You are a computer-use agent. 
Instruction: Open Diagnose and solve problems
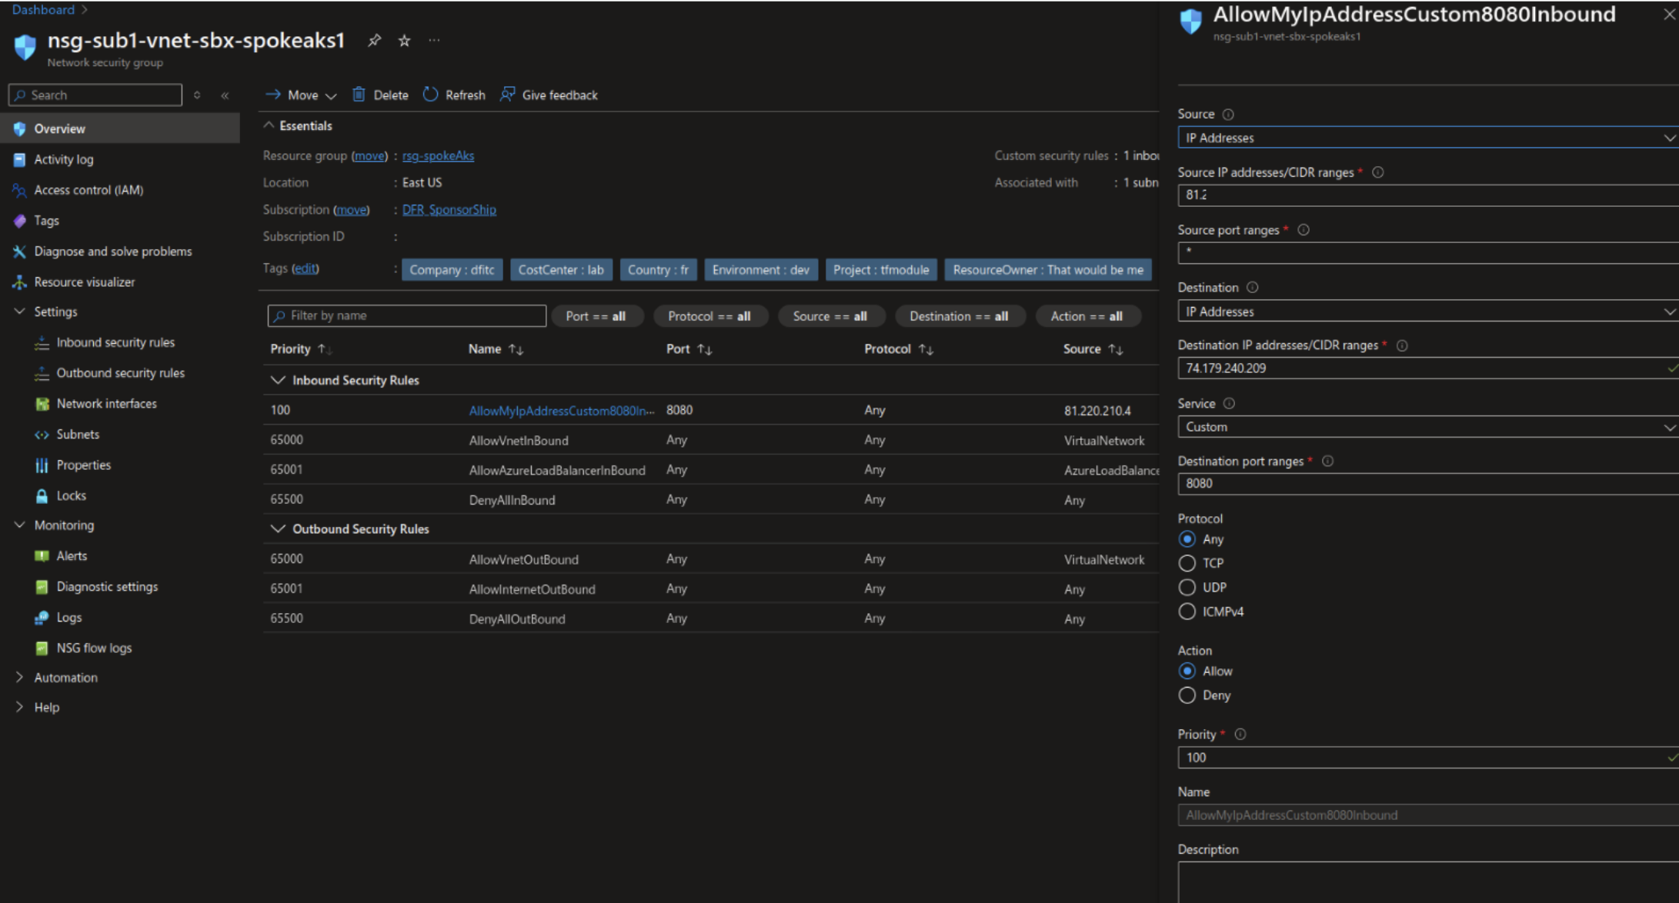pyautogui.click(x=113, y=251)
